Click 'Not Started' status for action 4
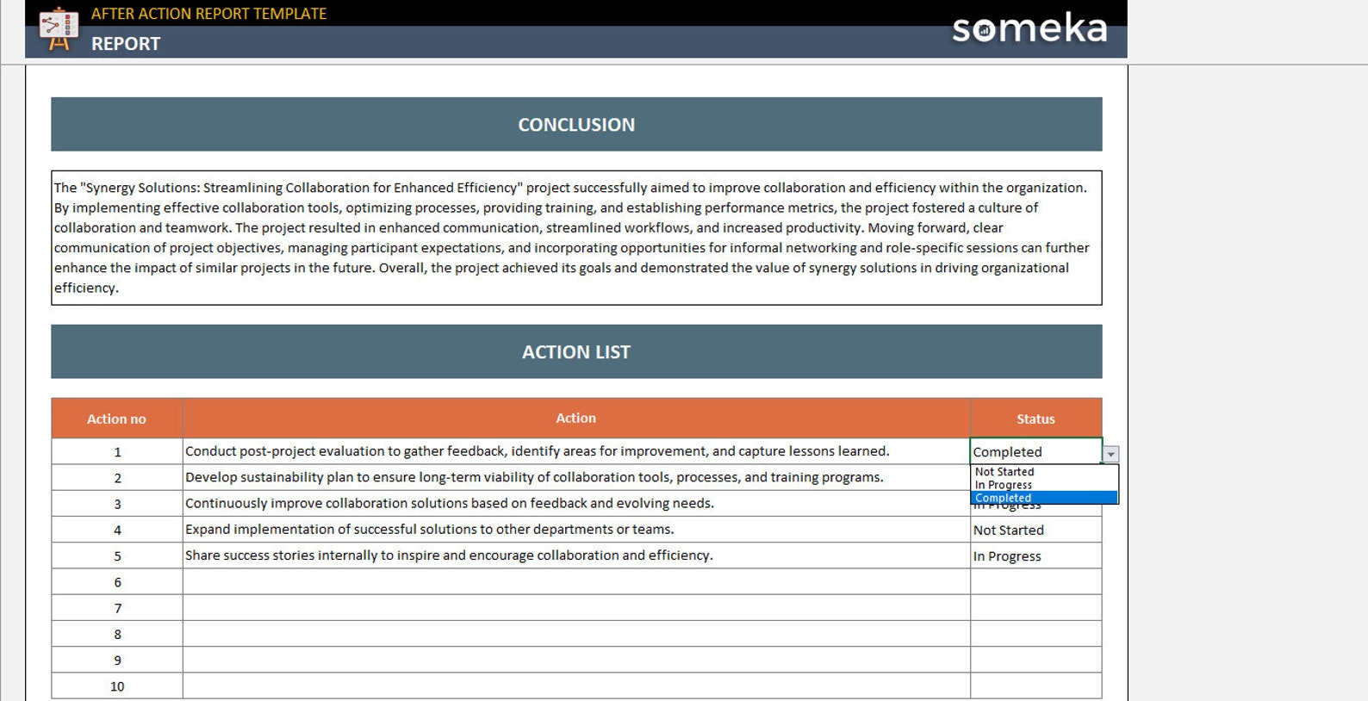This screenshot has width=1368, height=701. tap(1036, 530)
